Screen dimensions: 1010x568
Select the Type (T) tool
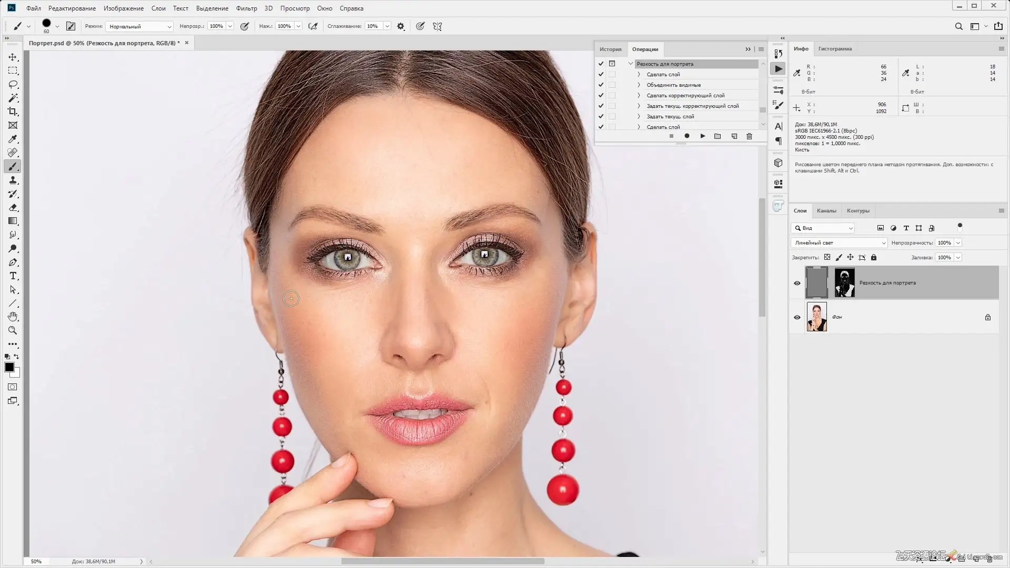click(13, 276)
